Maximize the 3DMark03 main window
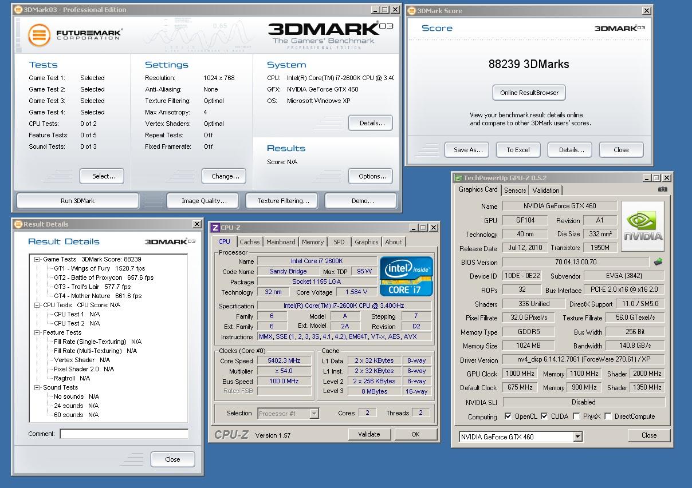Image resolution: width=692 pixels, height=488 pixels. pos(384,10)
